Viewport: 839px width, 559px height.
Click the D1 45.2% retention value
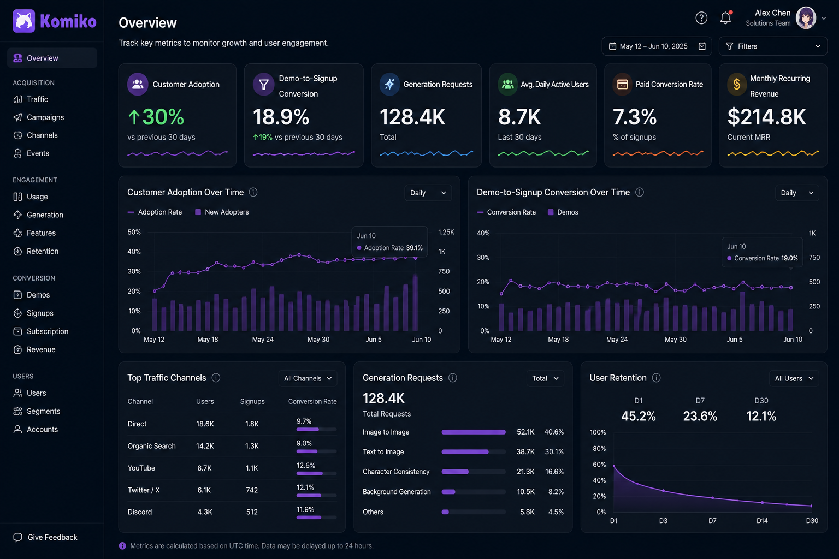tap(639, 416)
